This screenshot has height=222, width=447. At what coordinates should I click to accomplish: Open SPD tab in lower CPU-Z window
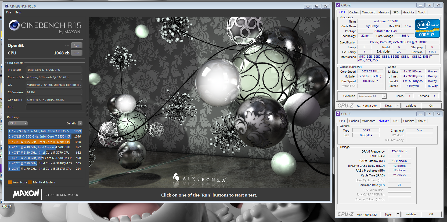(396, 121)
